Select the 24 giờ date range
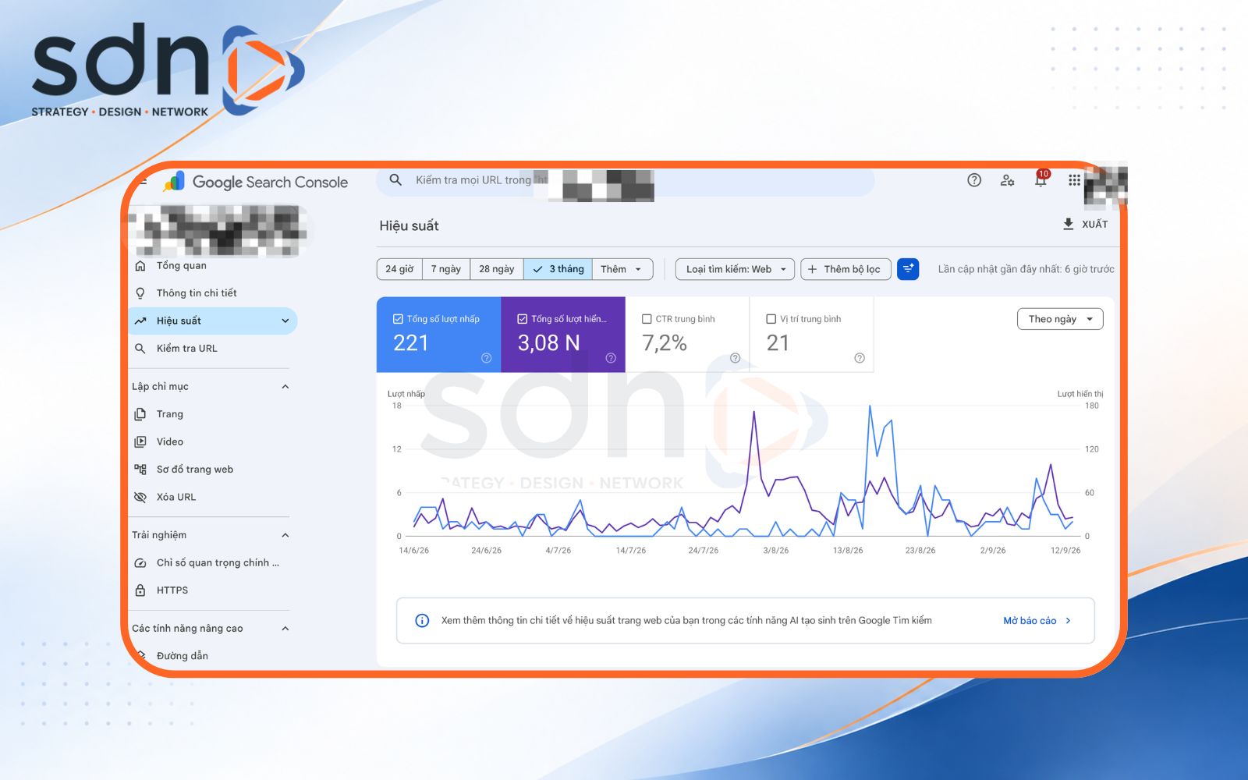 [x=399, y=269]
